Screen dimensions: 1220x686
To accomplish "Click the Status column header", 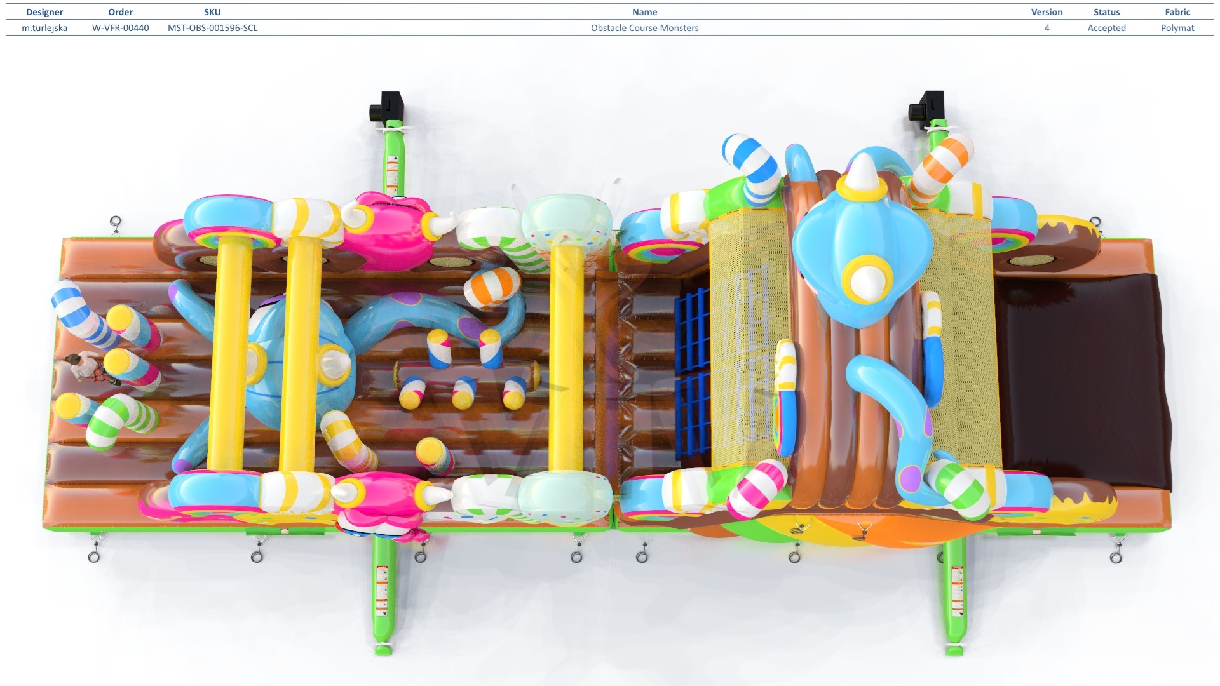I will click(x=1106, y=12).
